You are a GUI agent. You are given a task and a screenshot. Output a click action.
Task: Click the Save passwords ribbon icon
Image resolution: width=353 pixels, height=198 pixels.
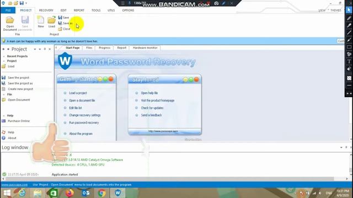pos(25,23)
